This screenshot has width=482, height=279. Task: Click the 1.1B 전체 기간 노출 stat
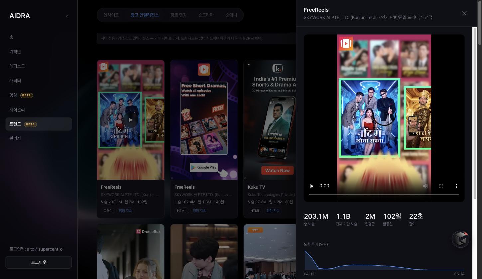click(x=346, y=219)
